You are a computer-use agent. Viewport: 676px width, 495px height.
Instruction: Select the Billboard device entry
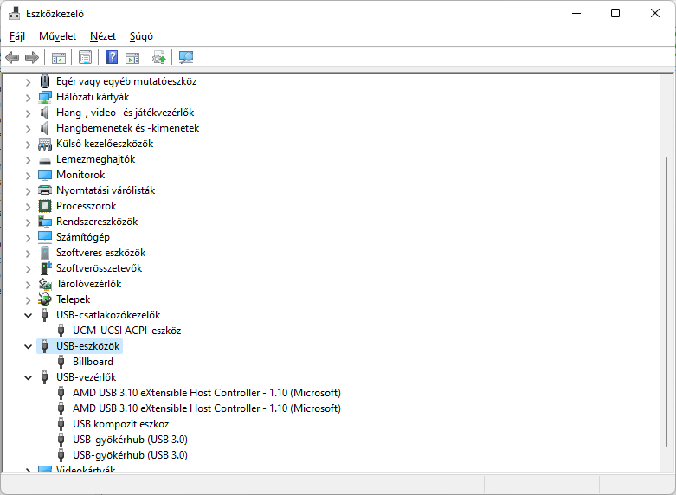pyautogui.click(x=93, y=362)
